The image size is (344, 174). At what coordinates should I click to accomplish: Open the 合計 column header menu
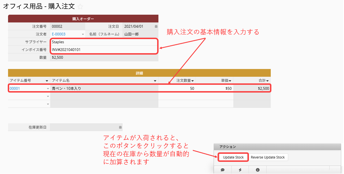click(x=267, y=81)
